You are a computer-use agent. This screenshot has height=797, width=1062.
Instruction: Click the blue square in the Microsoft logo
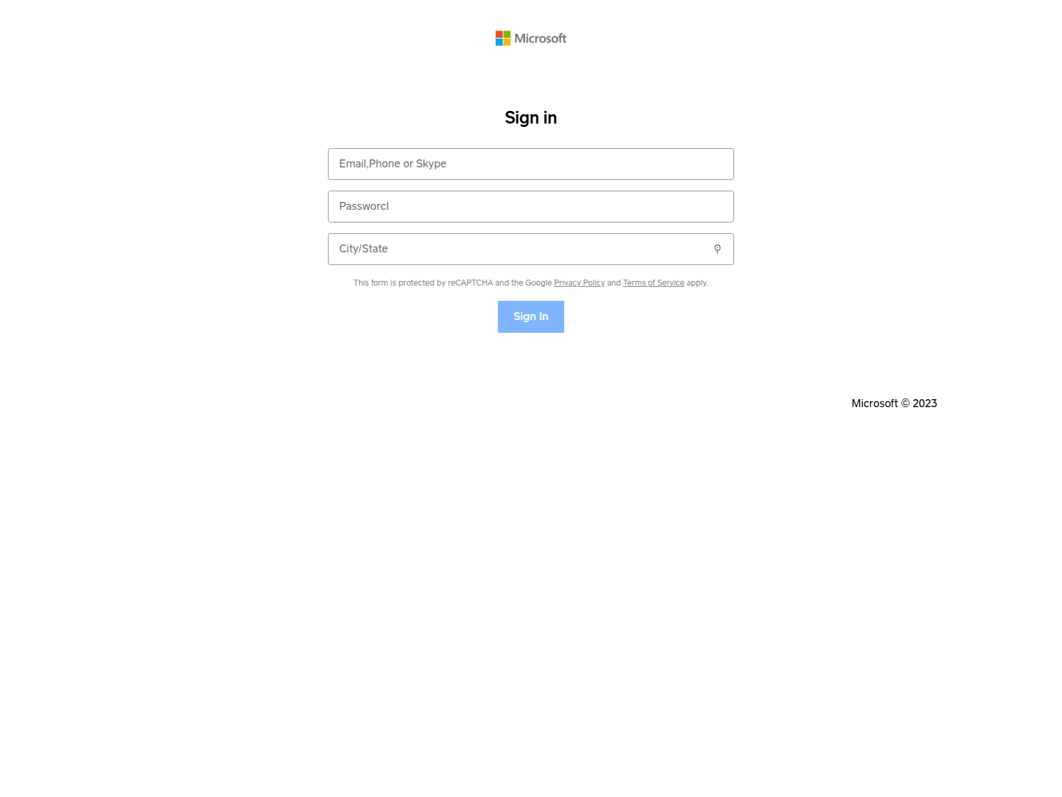(499, 43)
